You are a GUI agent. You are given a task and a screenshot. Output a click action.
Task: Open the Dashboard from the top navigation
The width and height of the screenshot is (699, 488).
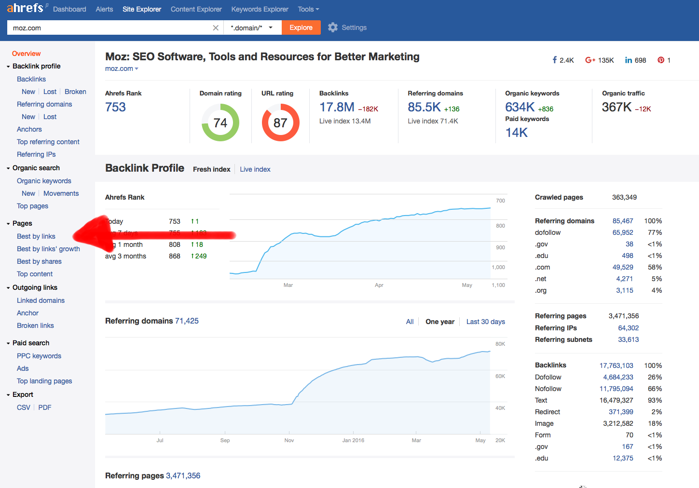[x=69, y=9]
